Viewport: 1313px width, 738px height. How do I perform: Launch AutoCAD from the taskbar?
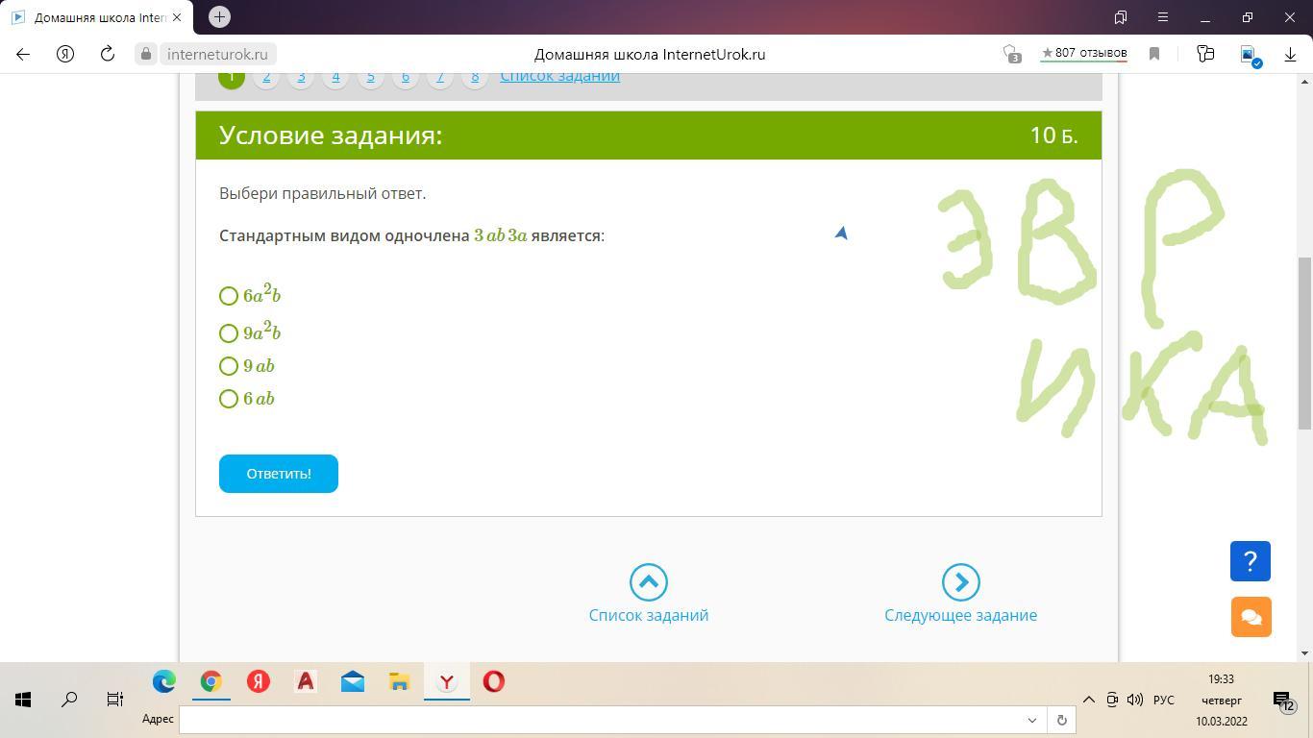[306, 681]
